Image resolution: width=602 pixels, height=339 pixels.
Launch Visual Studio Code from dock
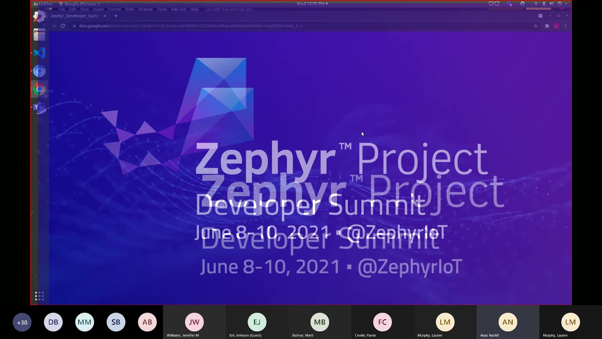tap(40, 53)
